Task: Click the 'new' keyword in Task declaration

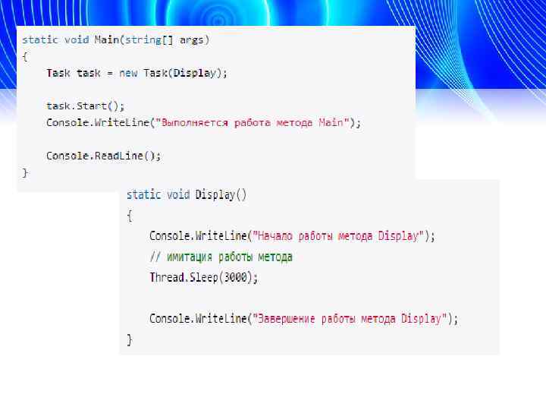Action: tap(128, 74)
